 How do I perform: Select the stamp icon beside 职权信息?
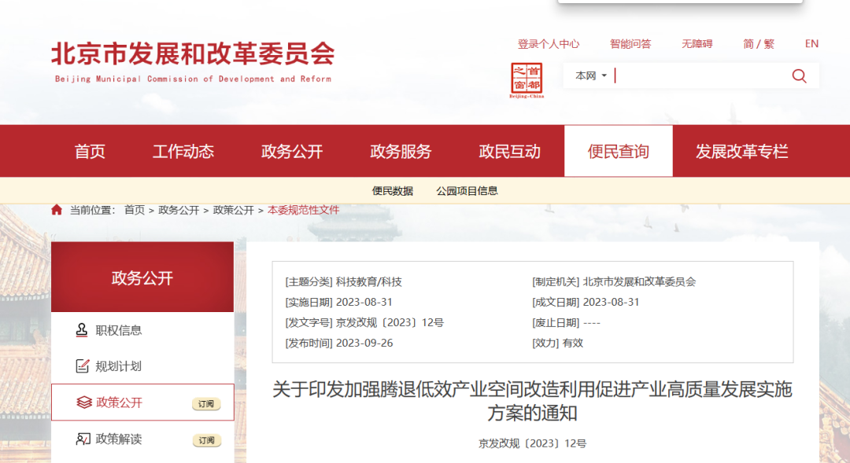[x=80, y=330]
